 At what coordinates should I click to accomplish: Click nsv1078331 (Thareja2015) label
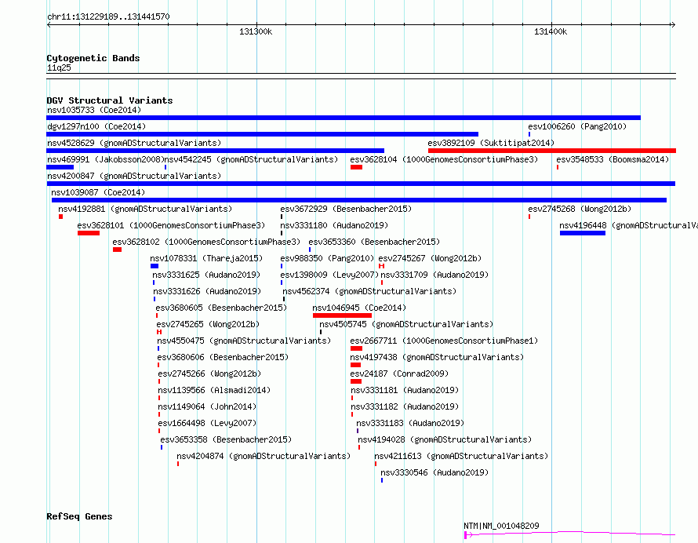[206, 258]
